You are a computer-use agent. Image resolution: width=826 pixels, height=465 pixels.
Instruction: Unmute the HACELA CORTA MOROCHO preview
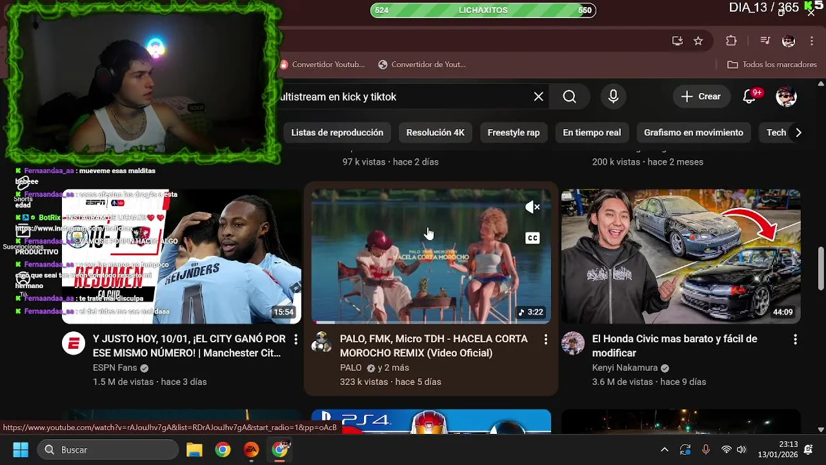[x=532, y=207]
